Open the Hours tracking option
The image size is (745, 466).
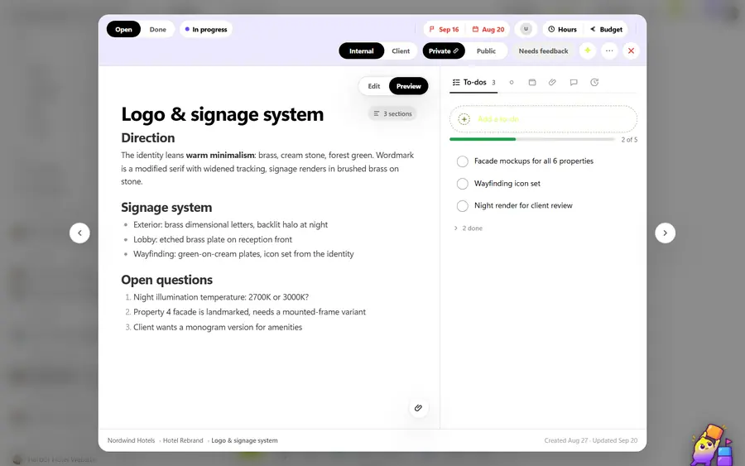point(563,30)
